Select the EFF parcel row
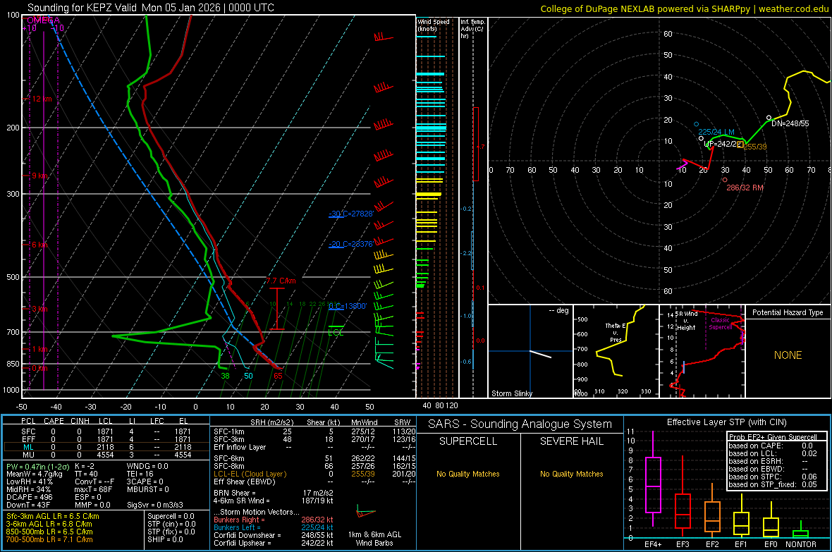 point(106,439)
